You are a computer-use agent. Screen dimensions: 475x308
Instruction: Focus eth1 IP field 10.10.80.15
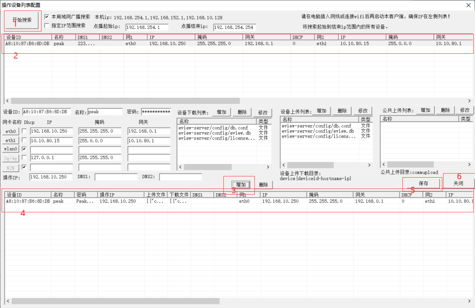coord(52,141)
